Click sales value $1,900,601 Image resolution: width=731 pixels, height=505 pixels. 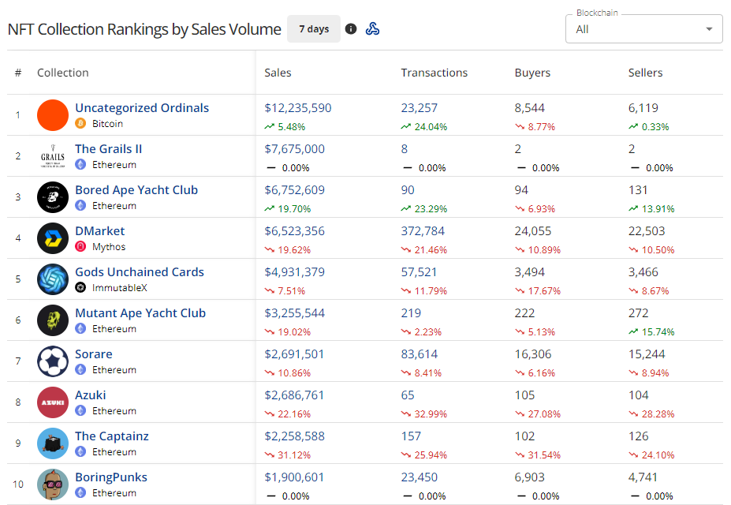pos(294,477)
